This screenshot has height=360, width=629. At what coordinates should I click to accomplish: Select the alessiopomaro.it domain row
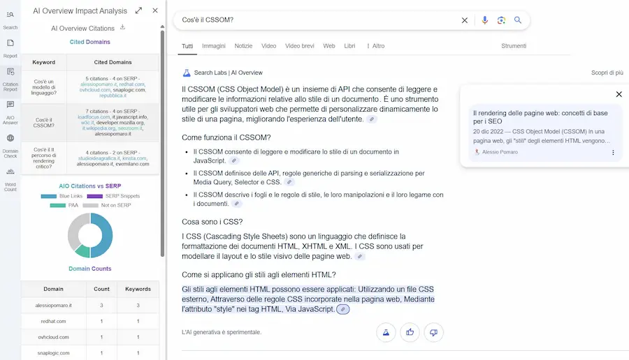coord(90,306)
